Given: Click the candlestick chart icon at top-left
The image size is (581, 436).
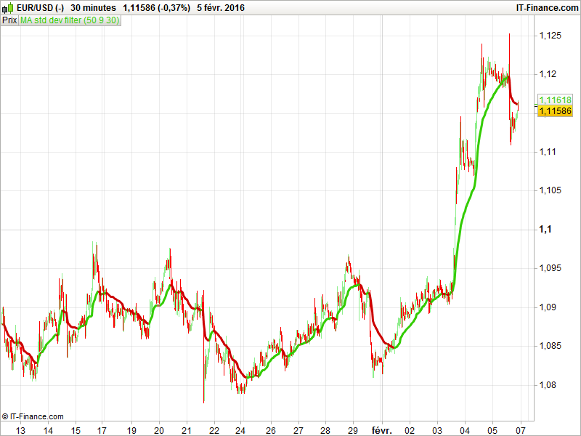Looking at the screenshot, I should tap(9, 8).
